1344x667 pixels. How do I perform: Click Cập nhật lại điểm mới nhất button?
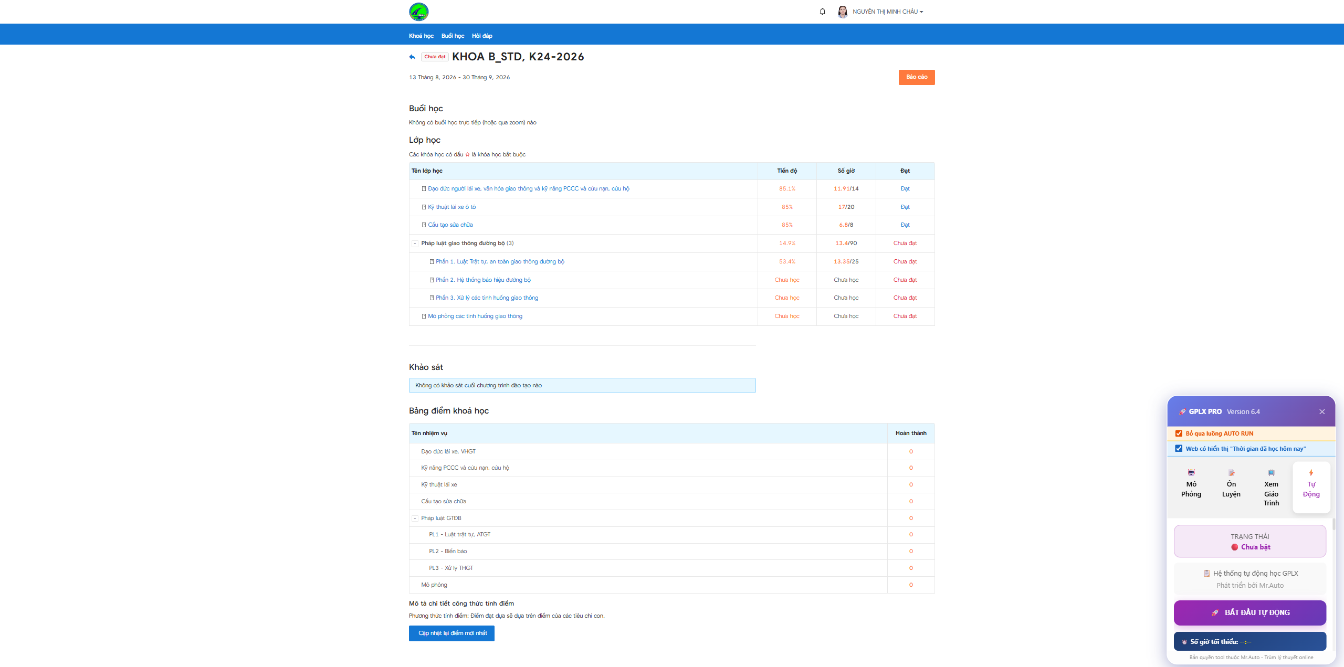point(451,633)
